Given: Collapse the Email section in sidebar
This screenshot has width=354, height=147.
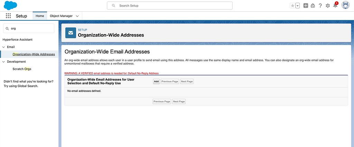Looking at the screenshot, I should tap(4, 47).
